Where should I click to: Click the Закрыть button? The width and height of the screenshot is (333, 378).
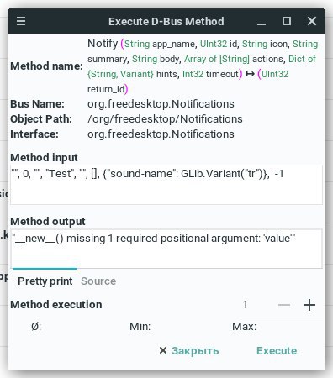(x=189, y=351)
